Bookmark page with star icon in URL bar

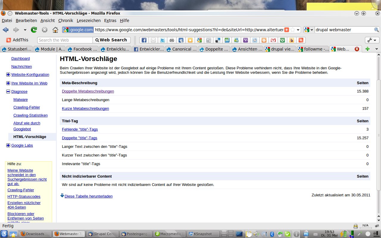tap(293, 30)
